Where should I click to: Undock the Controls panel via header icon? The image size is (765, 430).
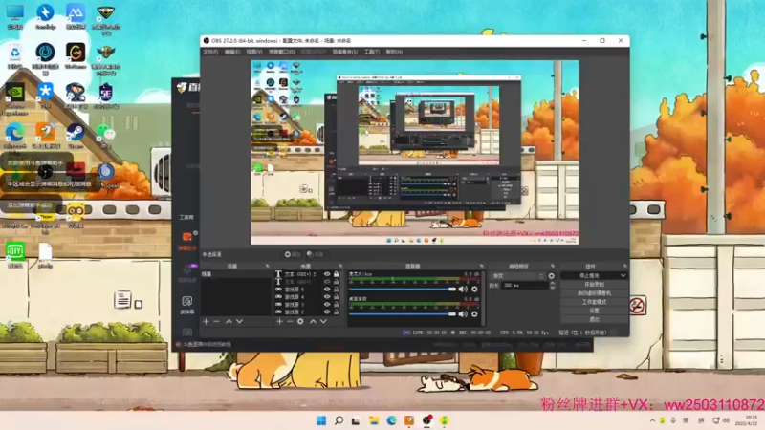pos(624,267)
